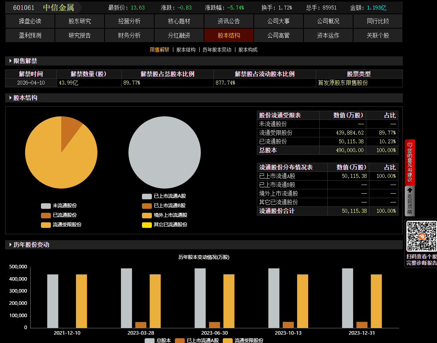Jump to 股本结构 anchor link

point(186,50)
